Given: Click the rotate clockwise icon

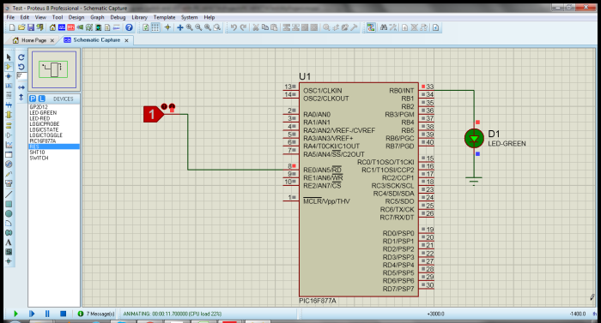Looking at the screenshot, I should tap(21, 57).
